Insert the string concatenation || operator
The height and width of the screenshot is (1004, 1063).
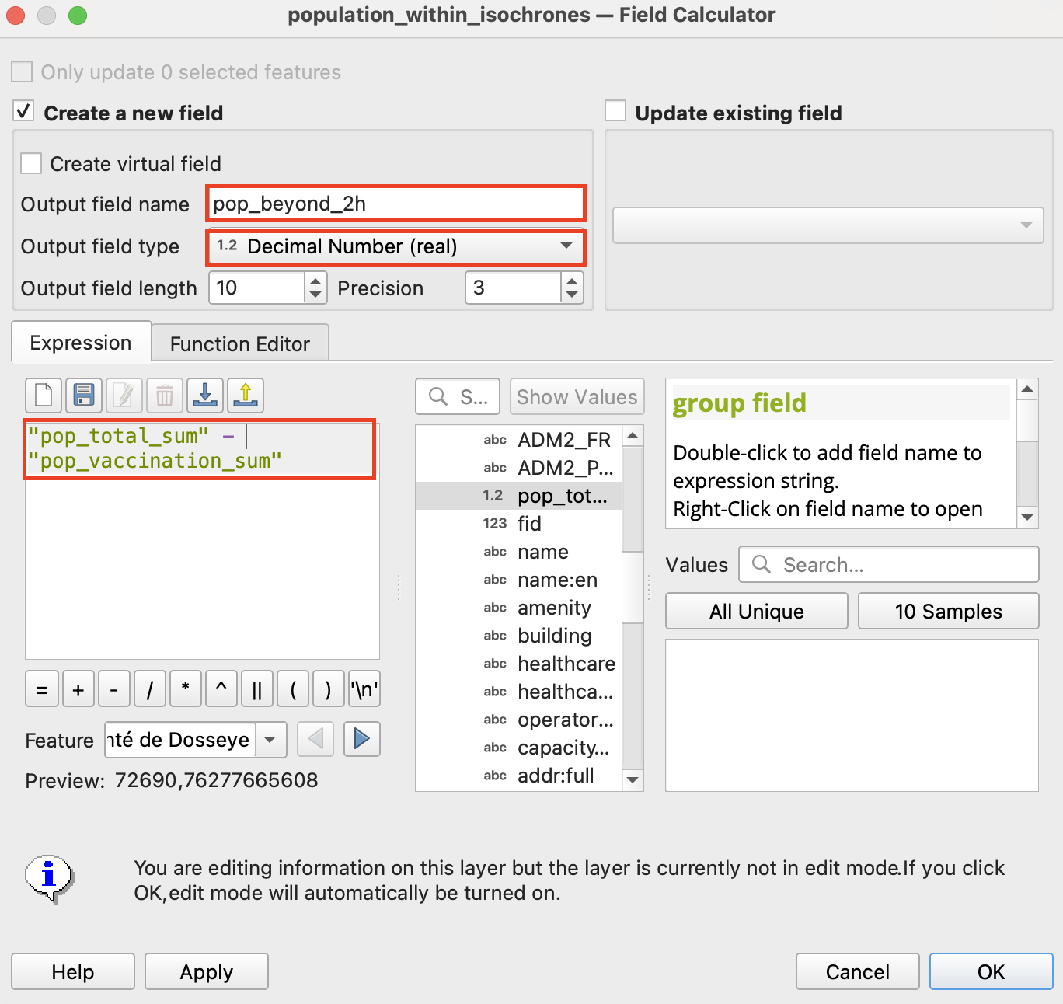[256, 689]
